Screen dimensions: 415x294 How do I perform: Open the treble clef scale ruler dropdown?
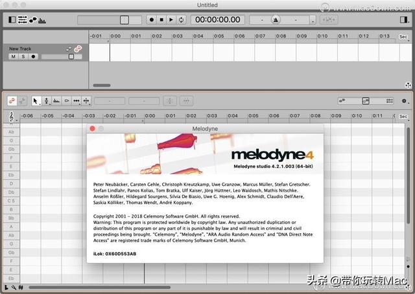tap(12, 117)
